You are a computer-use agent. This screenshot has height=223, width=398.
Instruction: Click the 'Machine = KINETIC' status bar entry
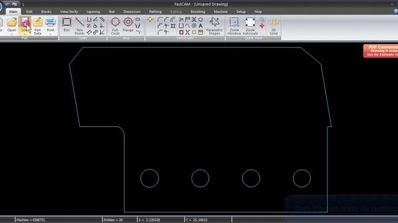click(30, 220)
